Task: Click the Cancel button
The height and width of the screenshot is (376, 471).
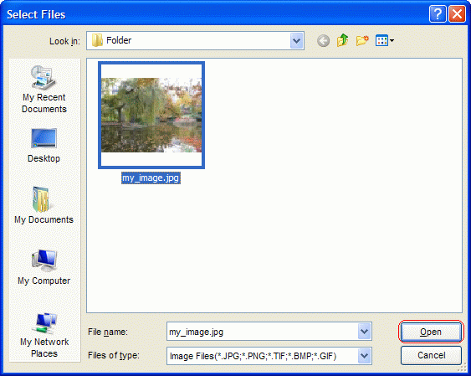Action: pyautogui.click(x=431, y=355)
